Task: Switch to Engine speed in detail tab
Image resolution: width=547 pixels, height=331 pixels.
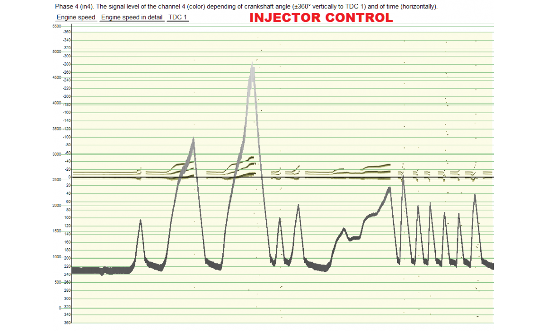Action: 132,17
